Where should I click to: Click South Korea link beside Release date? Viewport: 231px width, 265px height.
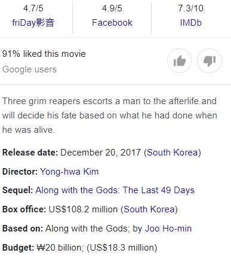pyautogui.click(x=173, y=153)
